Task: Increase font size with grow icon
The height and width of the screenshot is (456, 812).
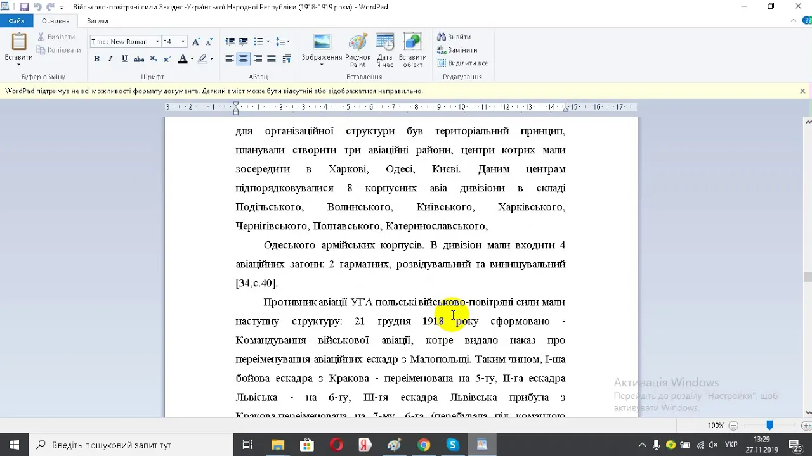Action: coord(196,42)
